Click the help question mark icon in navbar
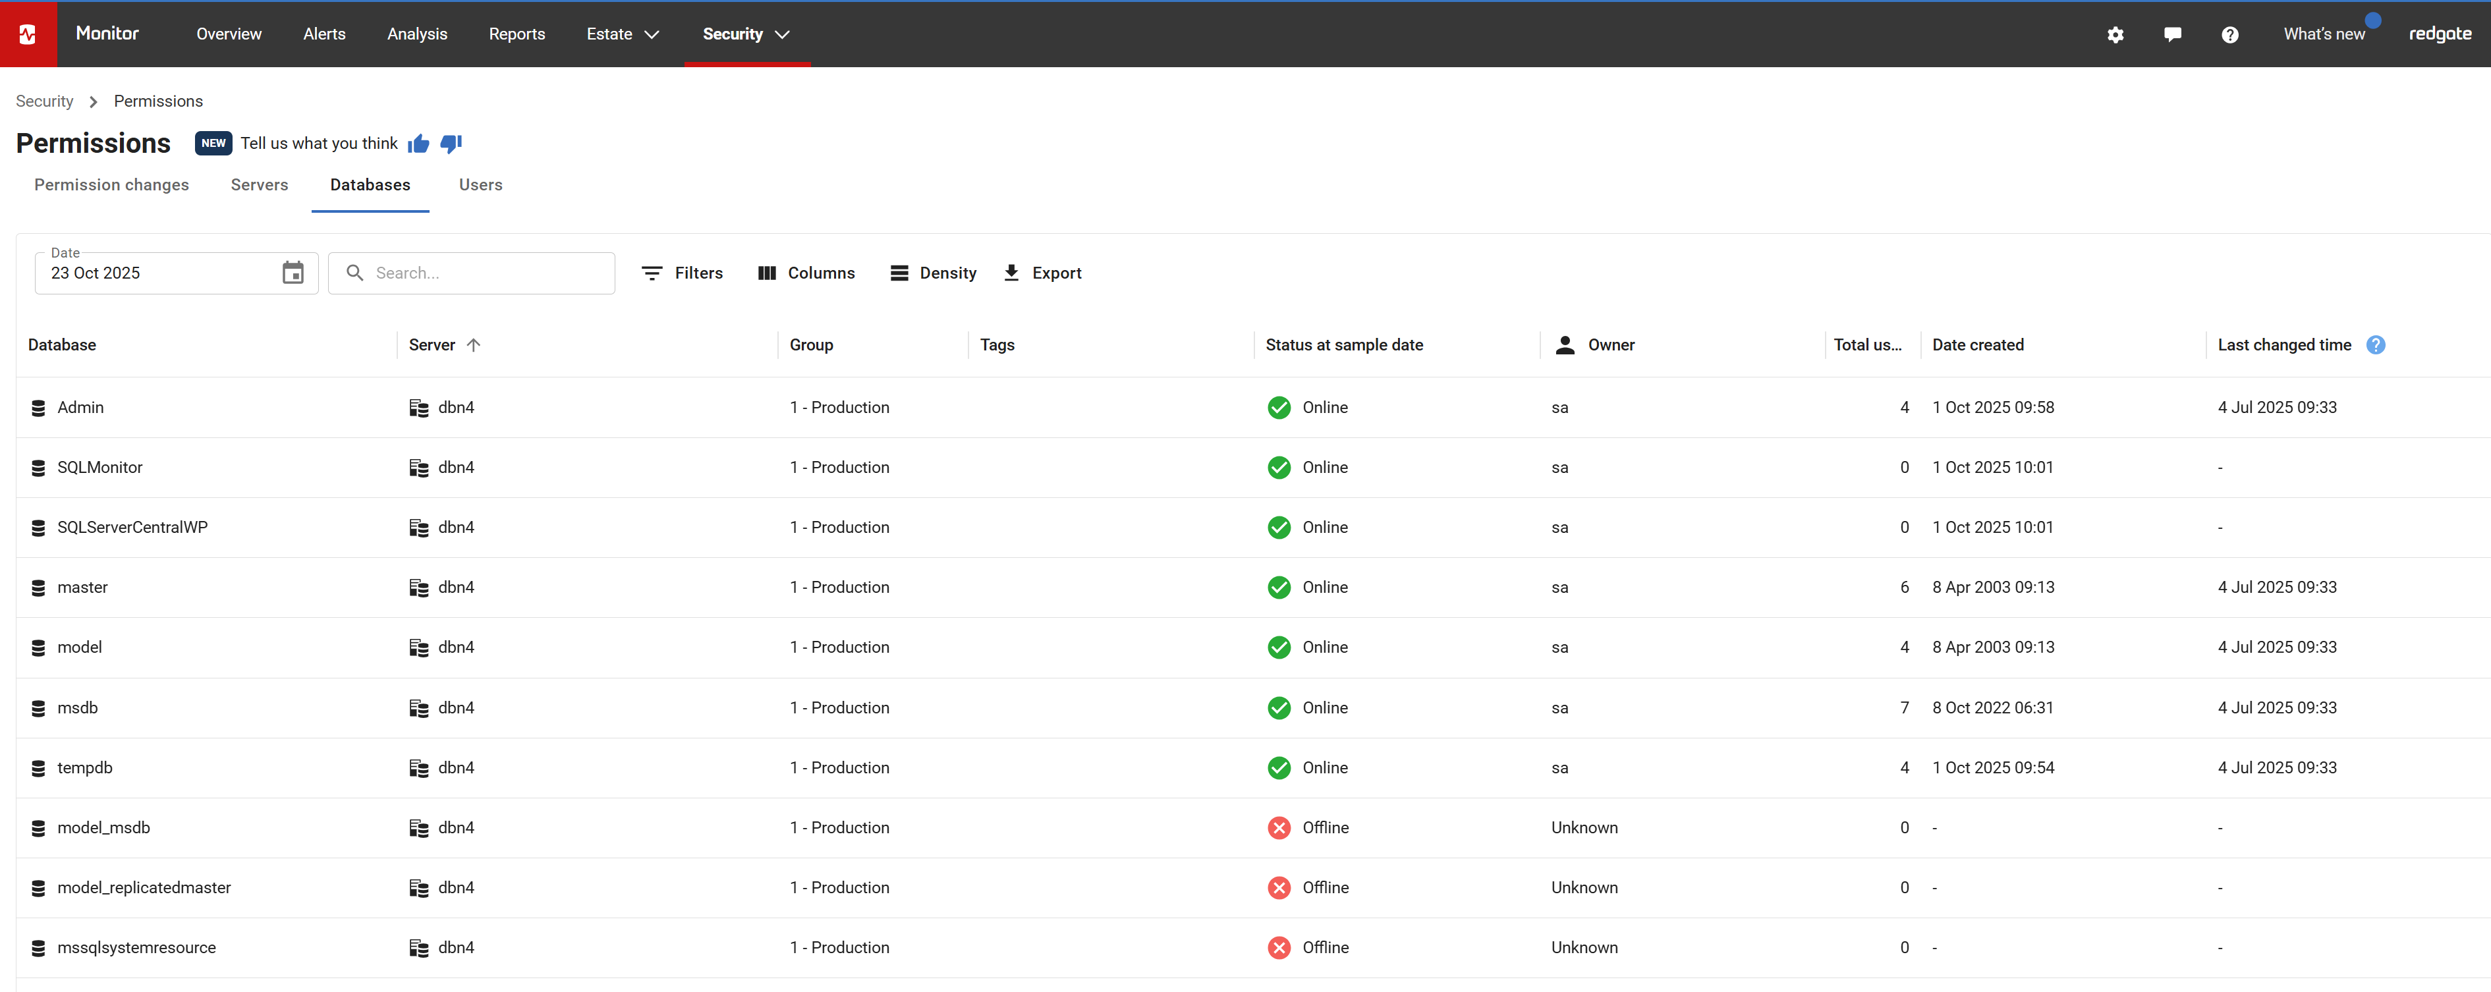2491x992 pixels. (2229, 35)
